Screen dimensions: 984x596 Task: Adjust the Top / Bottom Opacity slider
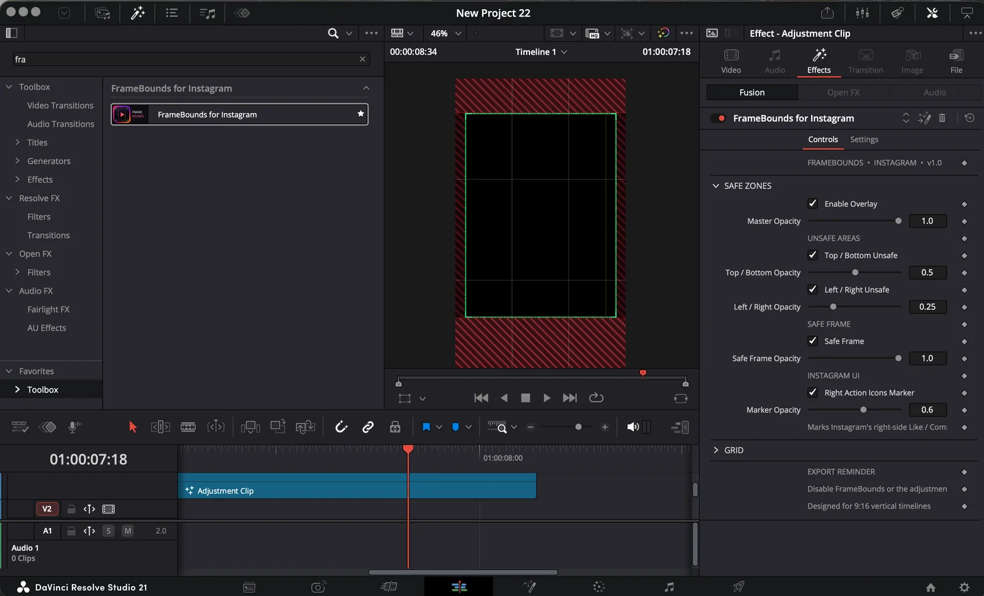855,272
